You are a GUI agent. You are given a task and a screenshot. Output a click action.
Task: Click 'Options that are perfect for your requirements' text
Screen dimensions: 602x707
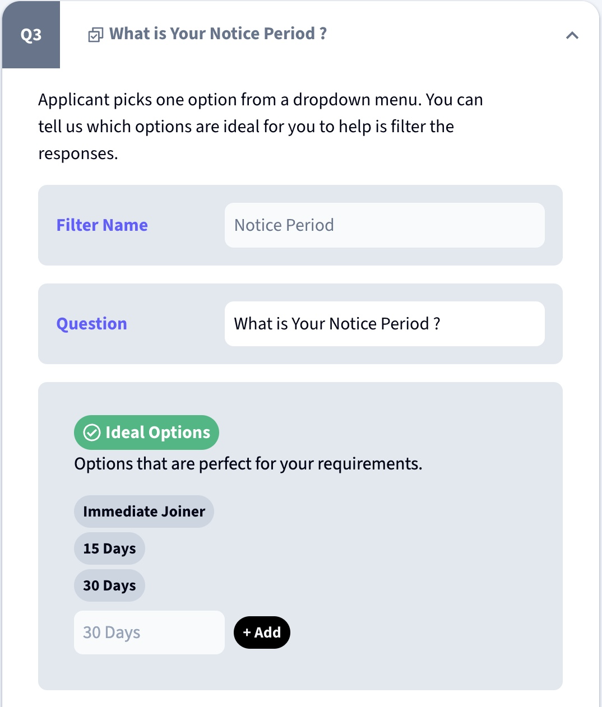click(x=248, y=464)
